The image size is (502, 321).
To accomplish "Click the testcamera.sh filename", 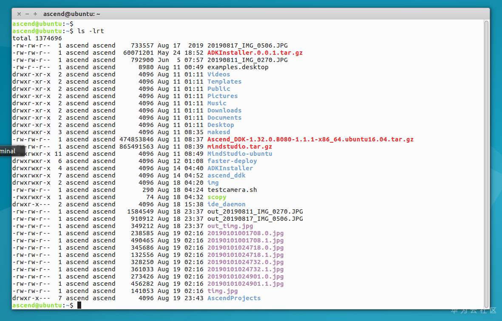I will click(x=232, y=190).
